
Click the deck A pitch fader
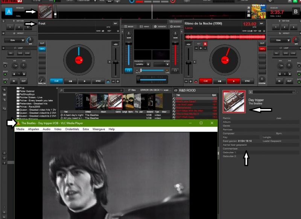click(116, 62)
